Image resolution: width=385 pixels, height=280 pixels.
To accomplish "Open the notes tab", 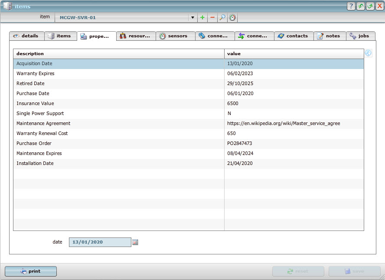I will tap(330, 36).
